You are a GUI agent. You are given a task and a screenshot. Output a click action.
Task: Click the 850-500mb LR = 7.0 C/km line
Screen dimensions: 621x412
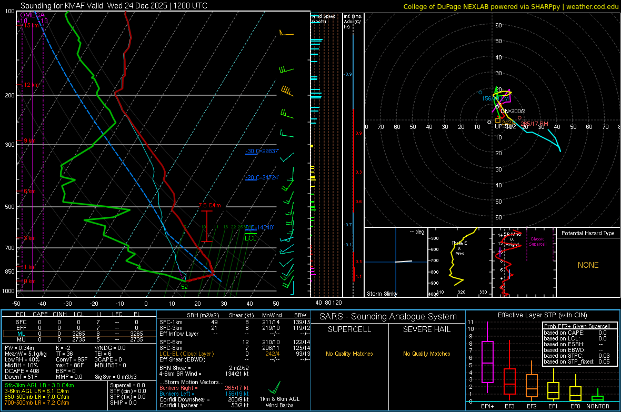coord(37,397)
